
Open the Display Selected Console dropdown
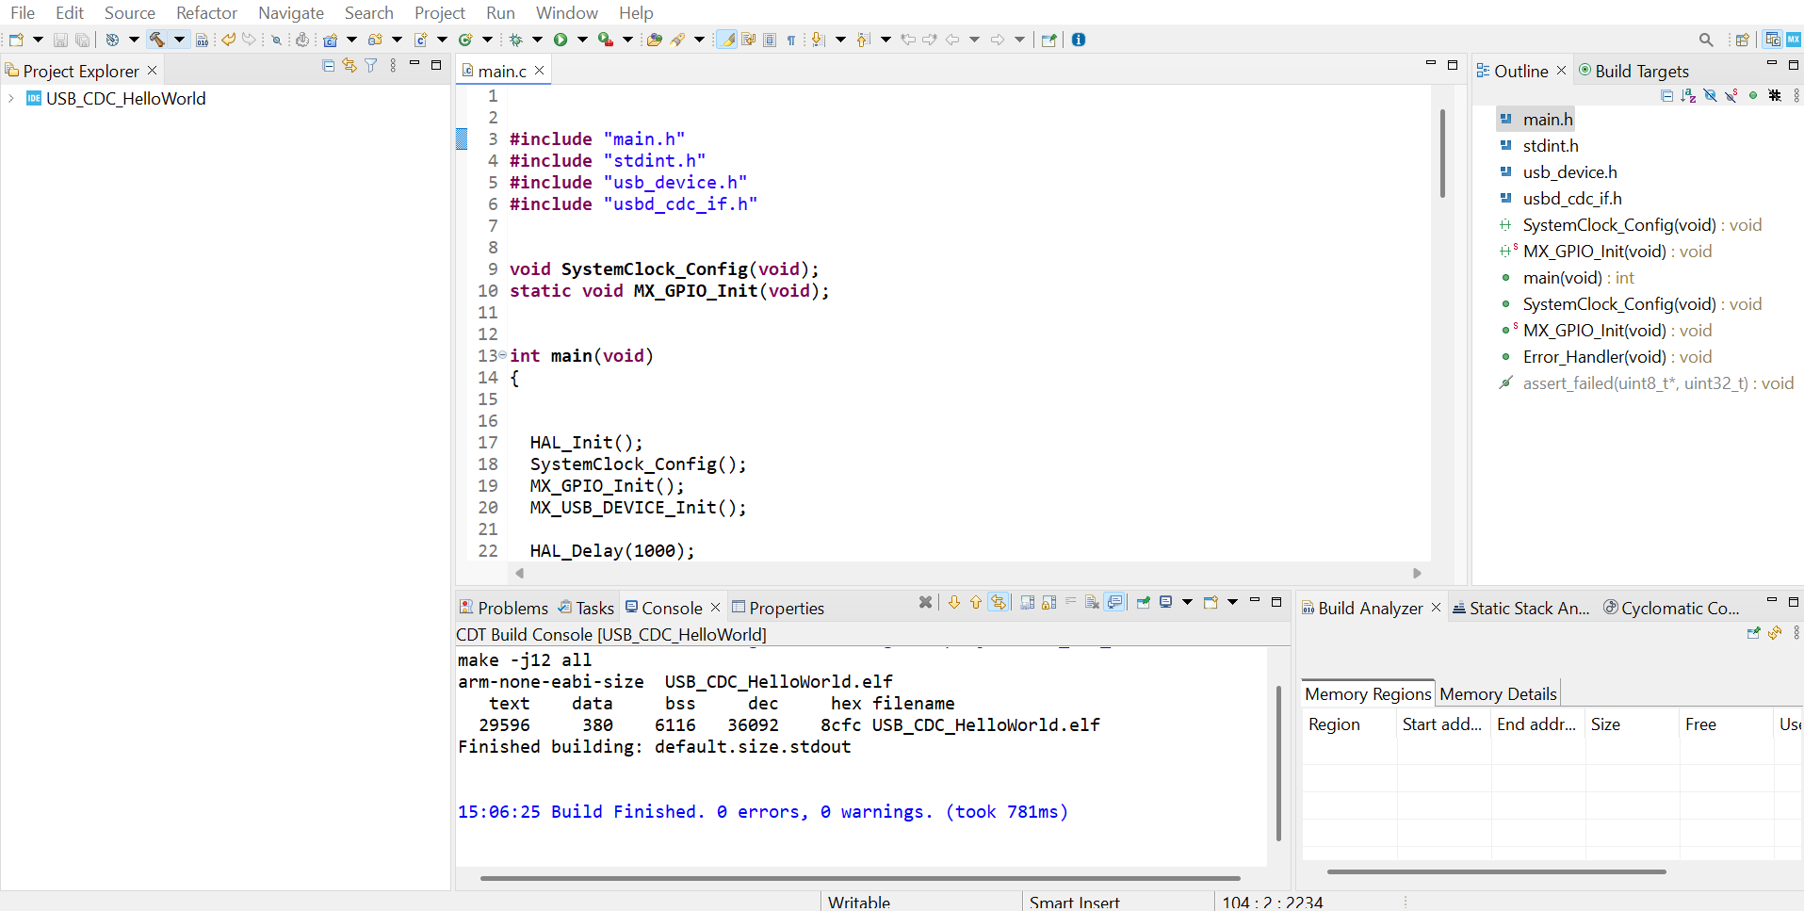pyautogui.click(x=1185, y=603)
